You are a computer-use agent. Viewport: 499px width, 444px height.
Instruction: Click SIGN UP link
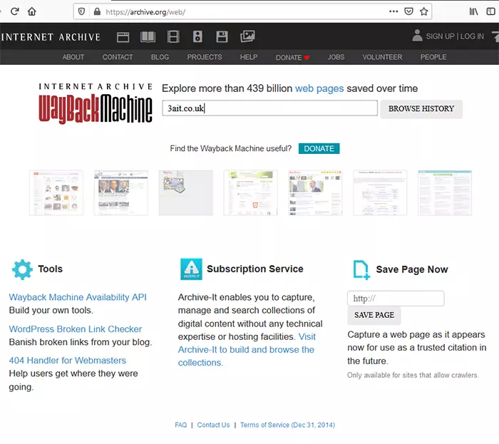(x=440, y=36)
